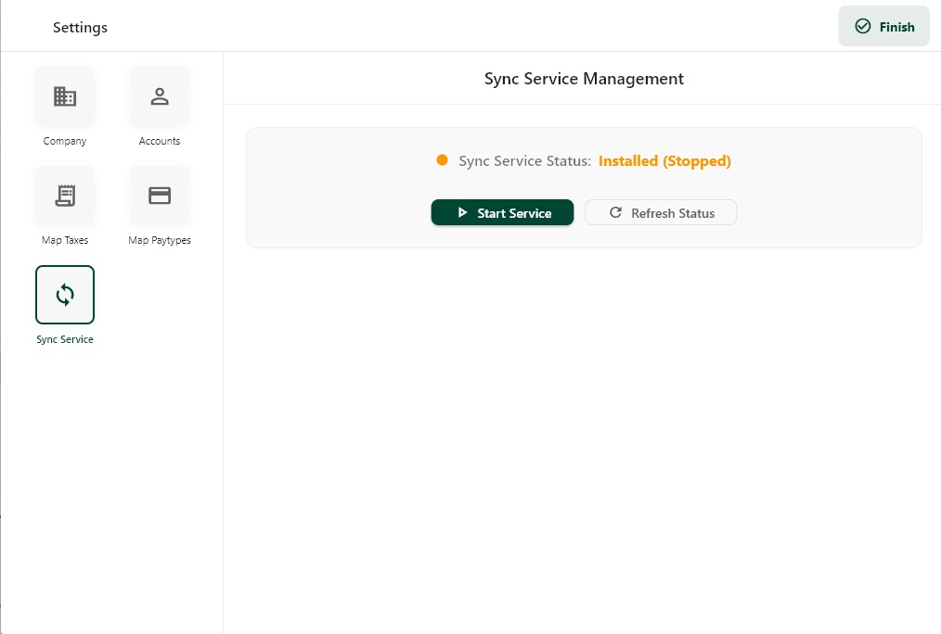Viewport: 941px width, 634px height.
Task: Choose the Map Taxes text label
Action: 65,240
